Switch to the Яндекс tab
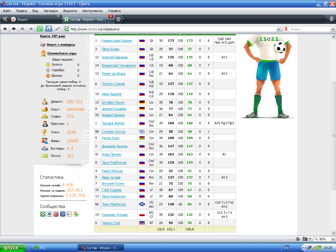 35,20
